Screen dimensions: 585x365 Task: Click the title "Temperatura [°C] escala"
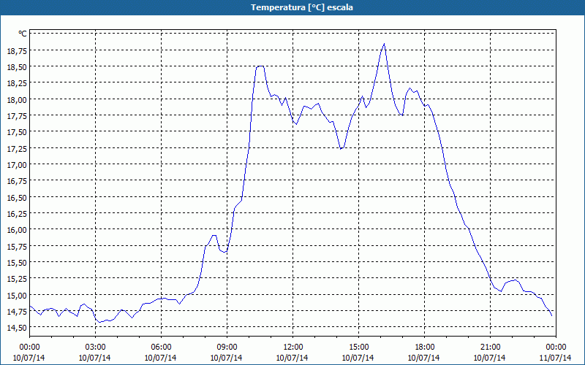click(301, 7)
